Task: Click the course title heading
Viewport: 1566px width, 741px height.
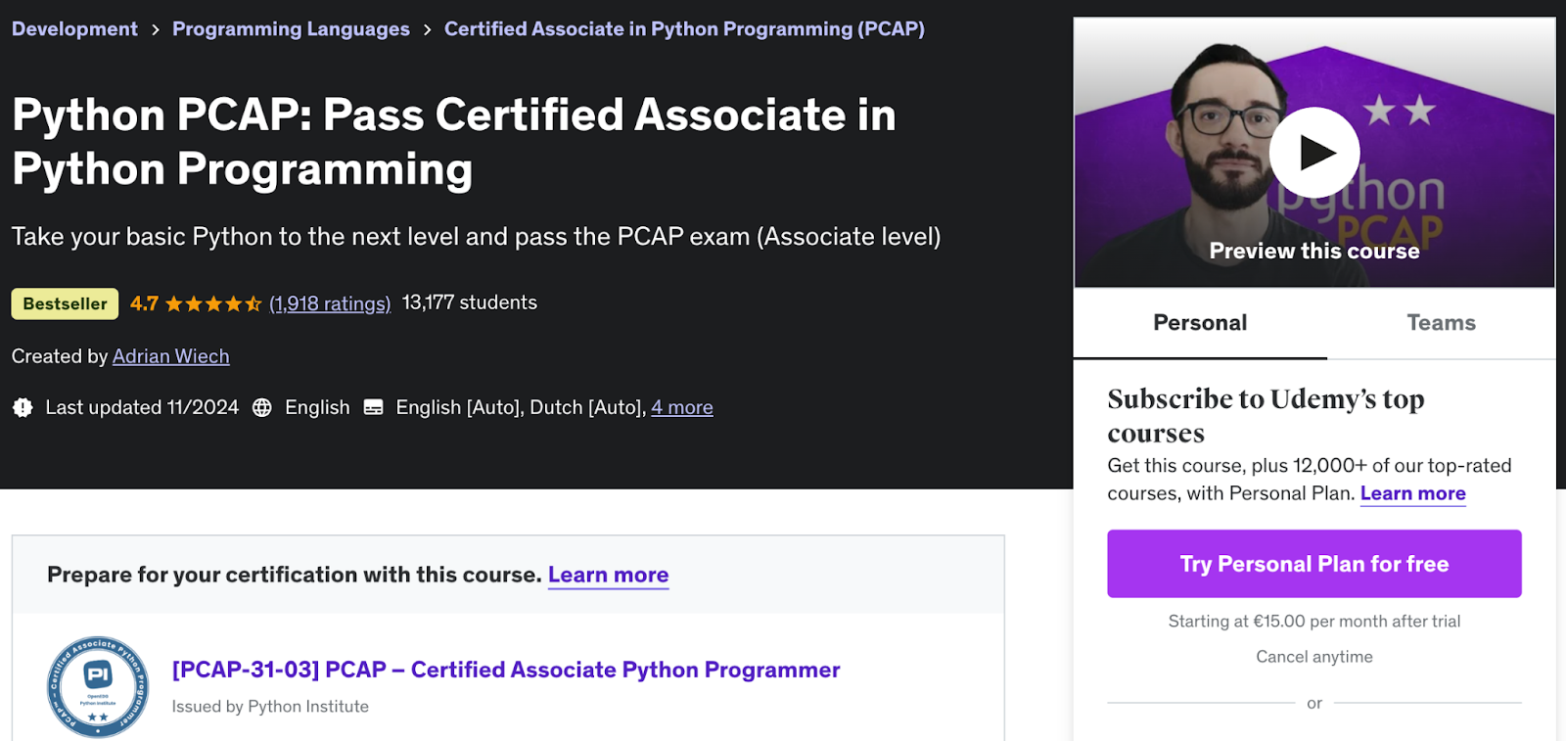Action: pos(454,142)
